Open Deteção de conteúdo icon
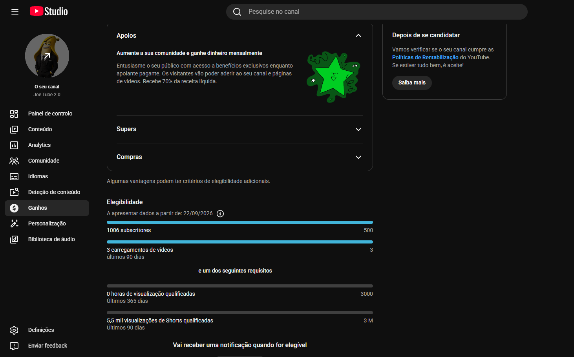Image resolution: width=574 pixels, height=357 pixels. point(14,192)
